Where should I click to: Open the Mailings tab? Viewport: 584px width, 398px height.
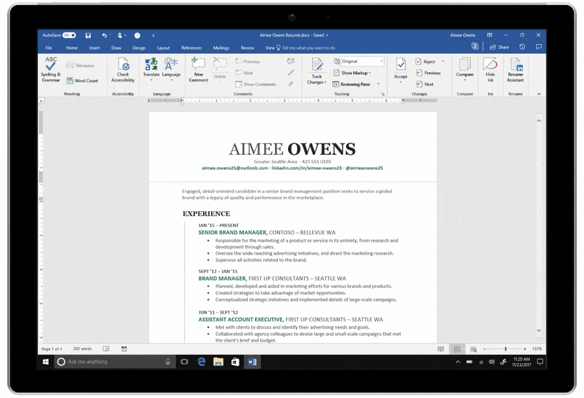click(x=221, y=47)
